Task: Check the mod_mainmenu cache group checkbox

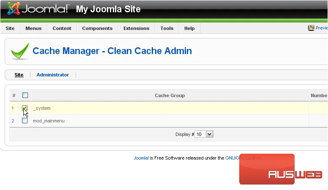Action: tap(25, 121)
